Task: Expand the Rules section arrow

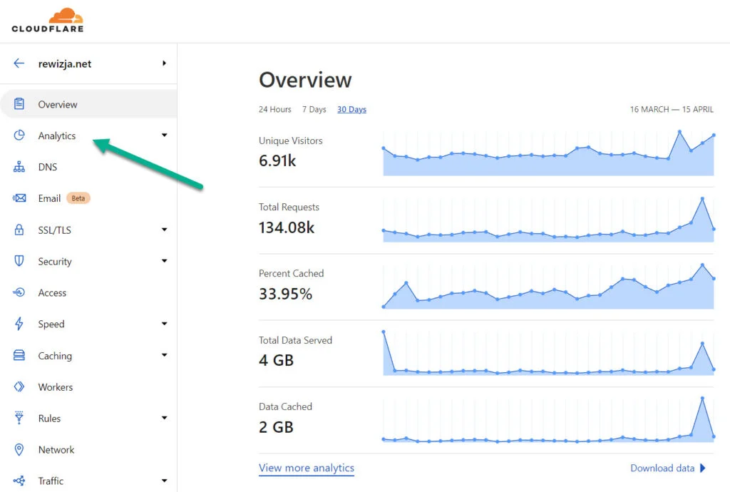Action: coord(165,418)
